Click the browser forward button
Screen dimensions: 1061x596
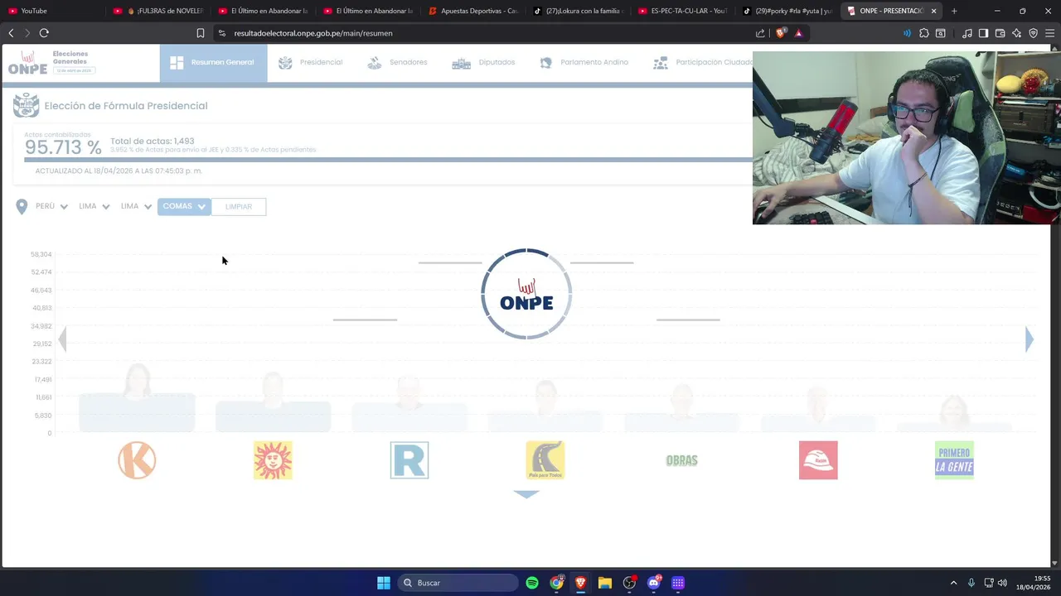[27, 33]
